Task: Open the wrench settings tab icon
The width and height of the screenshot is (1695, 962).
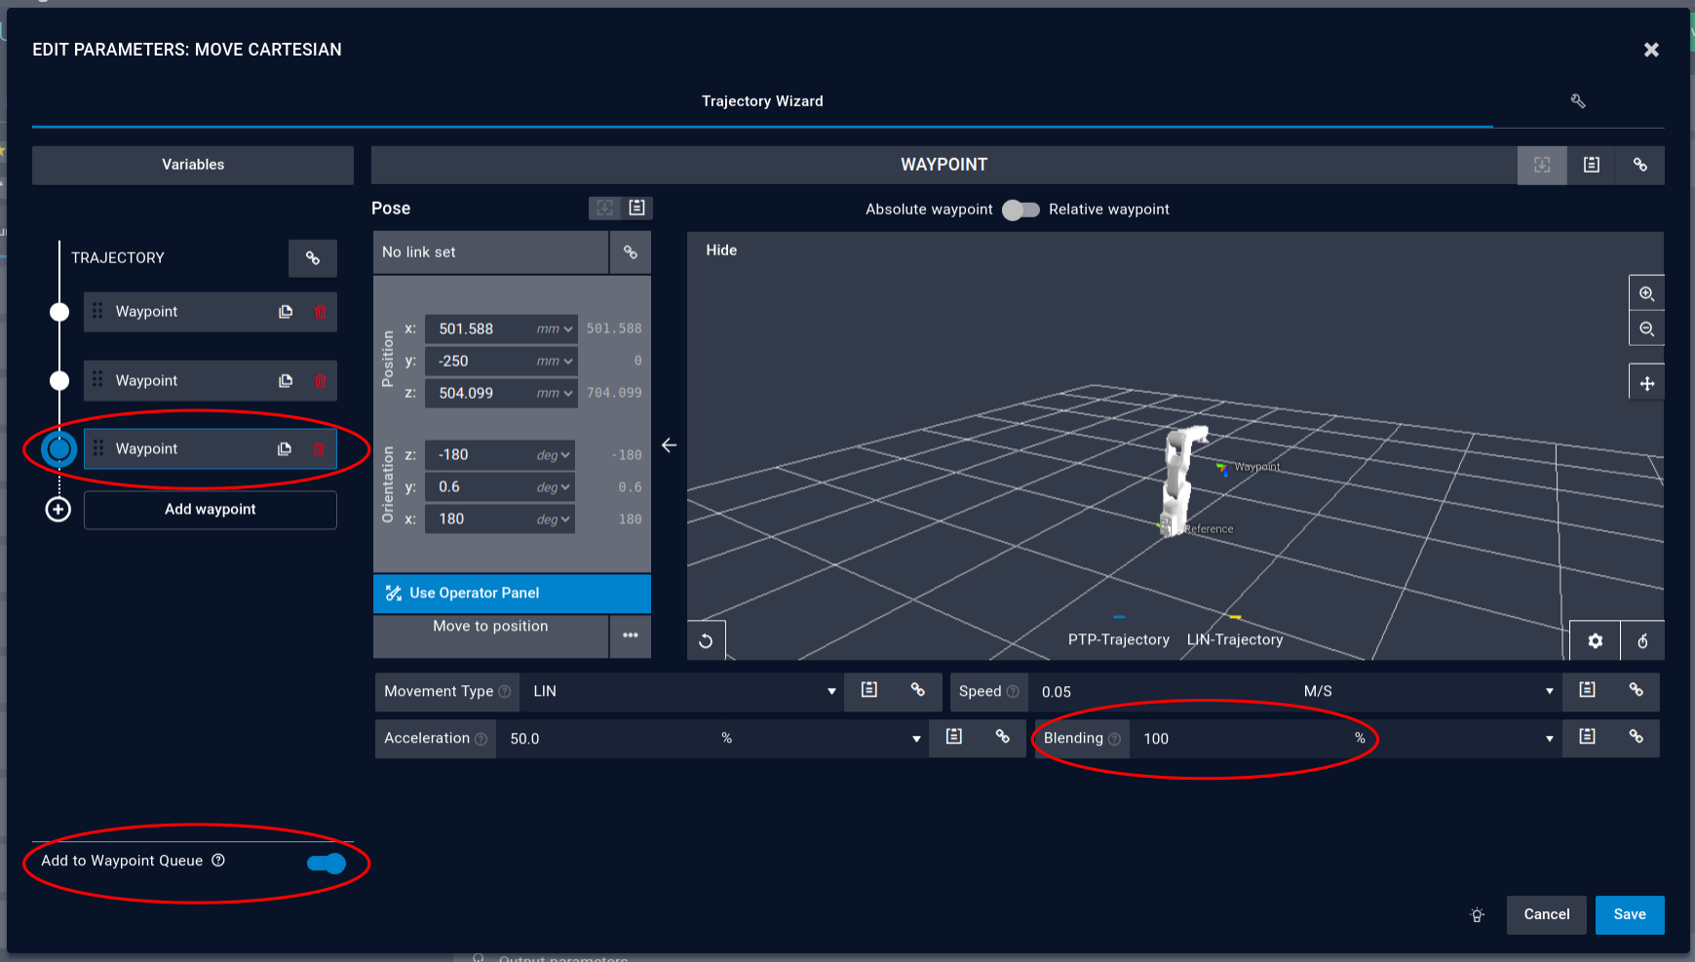Action: [x=1578, y=101]
